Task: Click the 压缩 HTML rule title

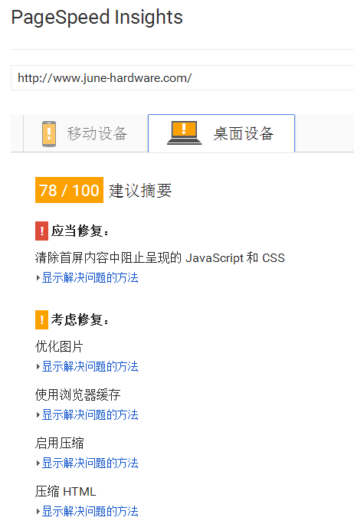Action: click(66, 492)
